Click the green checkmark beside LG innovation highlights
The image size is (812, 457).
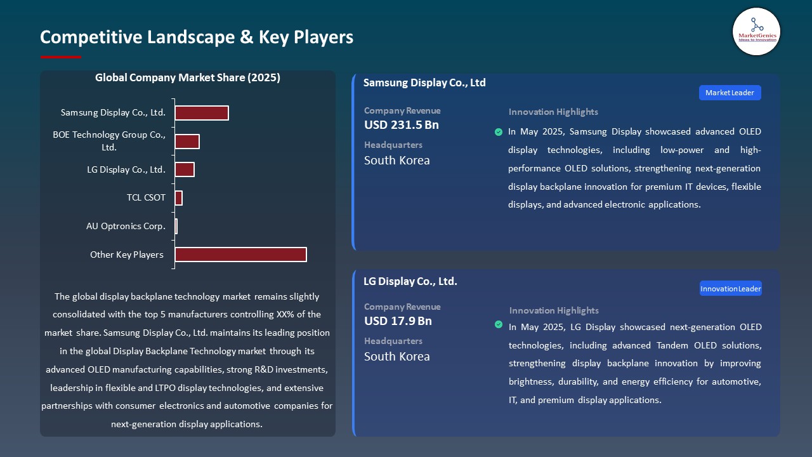pos(499,324)
